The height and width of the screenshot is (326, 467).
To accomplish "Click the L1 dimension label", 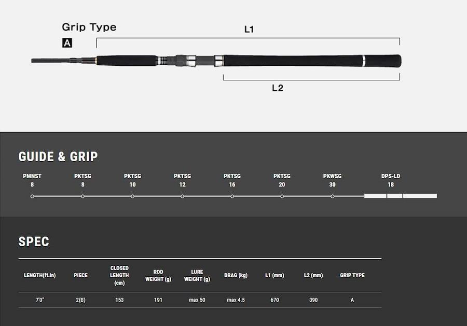I will point(249,29).
